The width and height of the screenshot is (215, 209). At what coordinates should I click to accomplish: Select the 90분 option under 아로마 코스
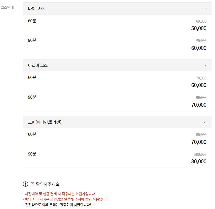click(x=32, y=97)
